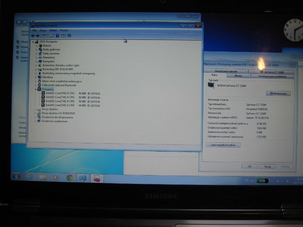
Task: Click the action pane toolbar icon beside Help
Action: pos(63,36)
